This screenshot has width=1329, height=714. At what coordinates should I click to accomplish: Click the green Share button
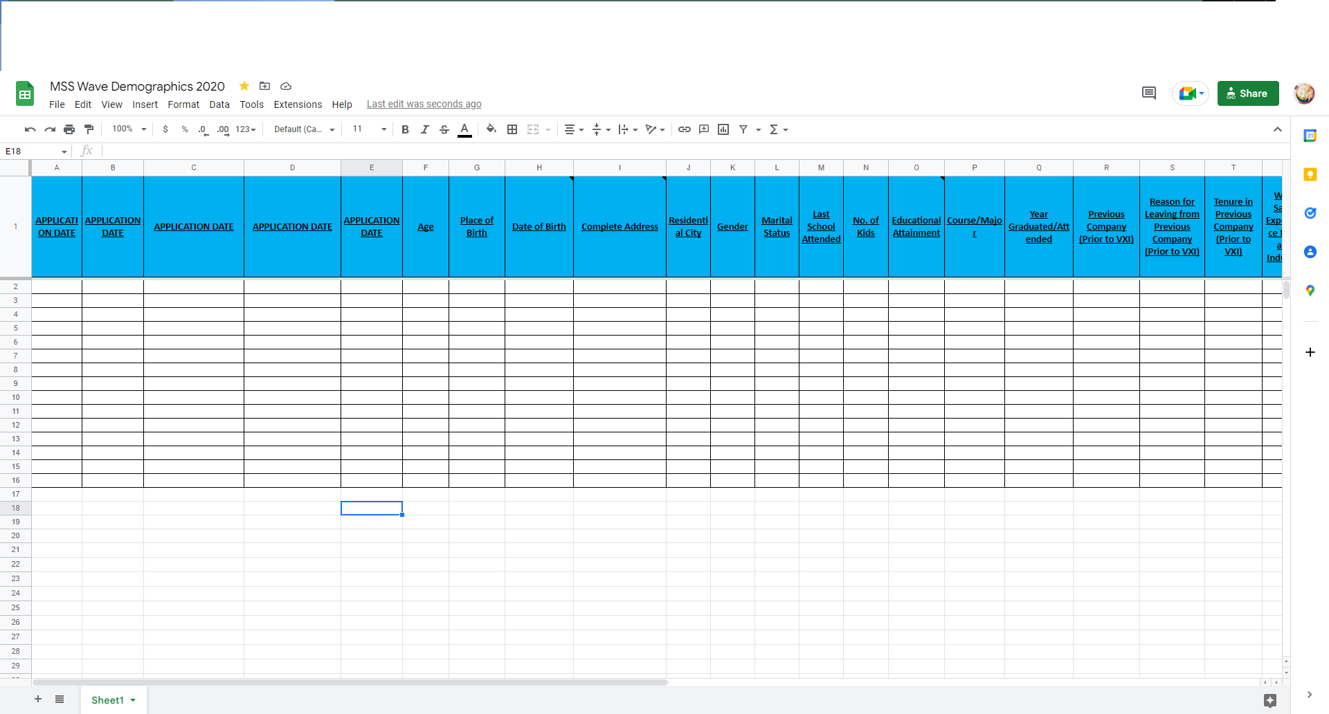pyautogui.click(x=1248, y=93)
